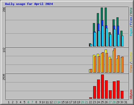Click the 2535 axis maximum label
Screen dimensions: 134x105
click(4, 77)
